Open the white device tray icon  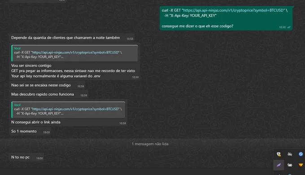point(290,165)
